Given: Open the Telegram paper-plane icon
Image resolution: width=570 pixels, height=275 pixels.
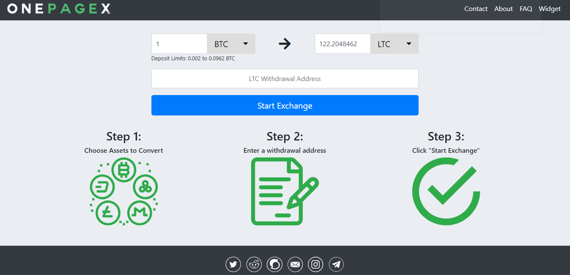Looking at the screenshot, I should (x=336, y=264).
